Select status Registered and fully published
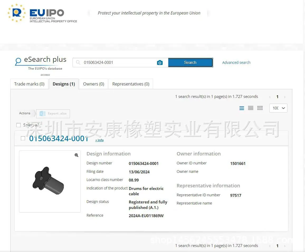 coord(148,205)
